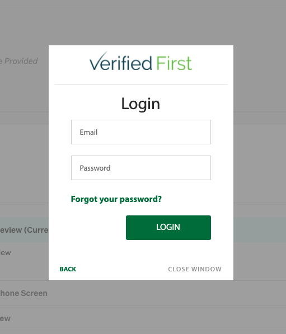Focus the Email input field
Screen dimensions: 286x334
pyautogui.click(x=141, y=132)
